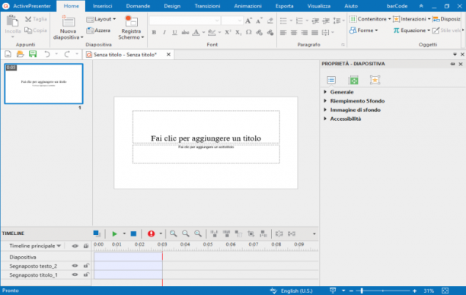This screenshot has height=295, width=466.
Task: Insert an Omega special symbol
Action: (x=249, y=33)
